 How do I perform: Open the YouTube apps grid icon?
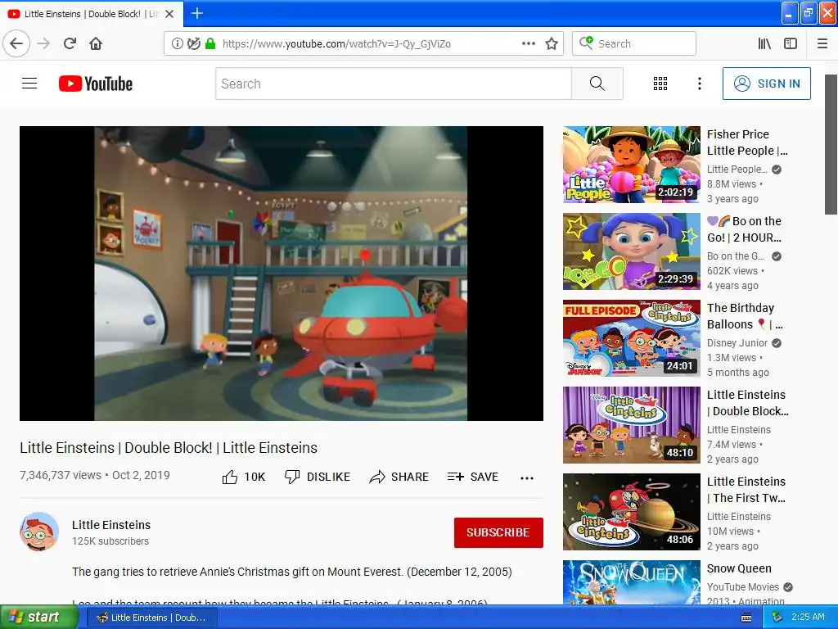660,84
